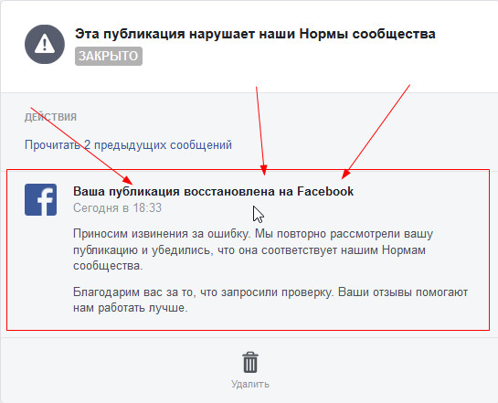Click the warning triangle icon
The width and height of the screenshot is (498, 403).
(x=45, y=44)
